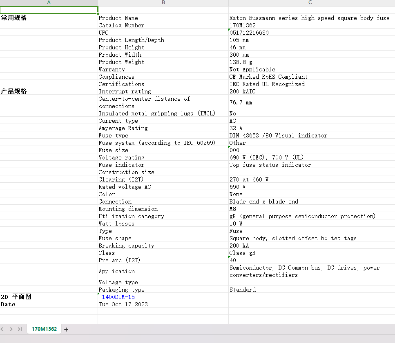The image size is (395, 343).
Task: Select the cell 'Not Applicable'
Action: 310,69
